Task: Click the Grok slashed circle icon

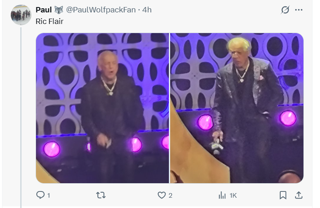Action: [285, 10]
